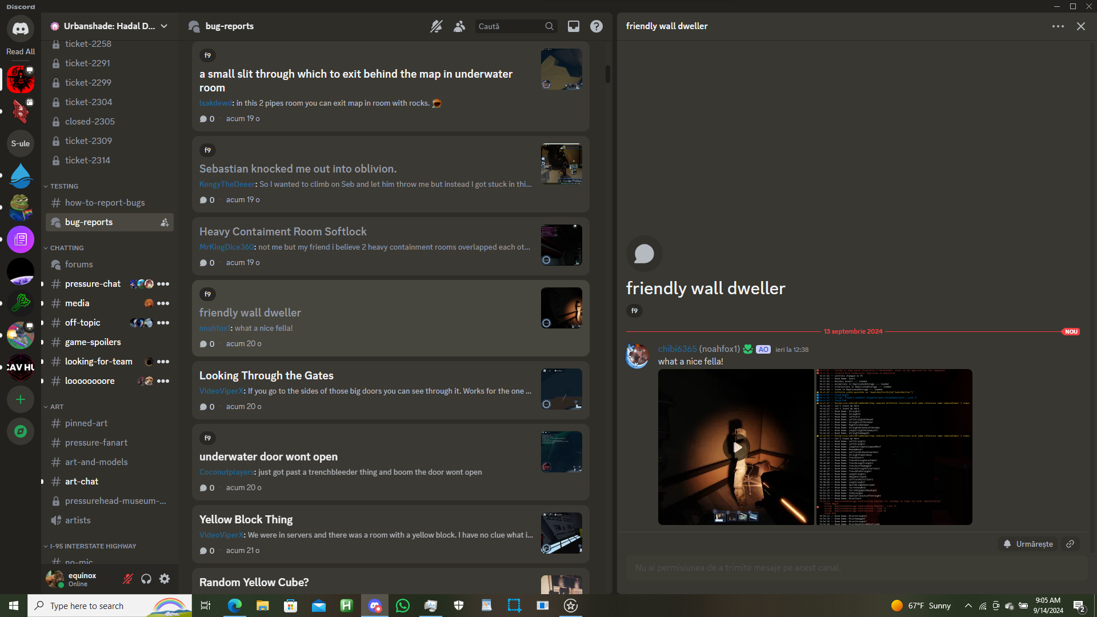Image resolution: width=1097 pixels, height=617 pixels.
Task: Open Explore Discoverable Servers compass icon
Action: 21,431
